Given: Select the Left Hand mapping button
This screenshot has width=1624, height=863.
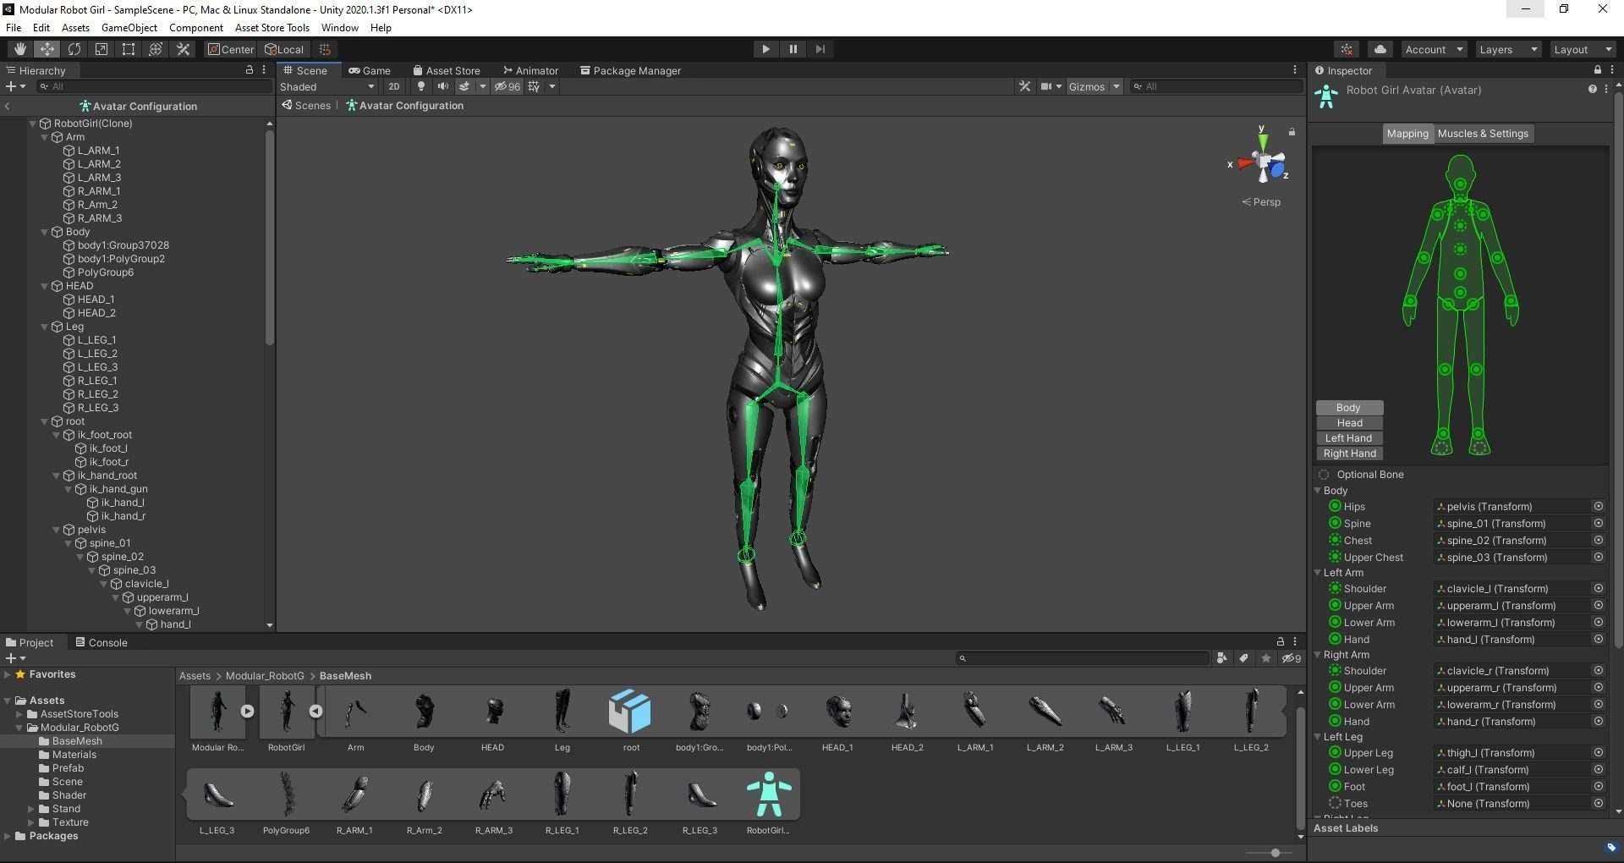Looking at the screenshot, I should tap(1349, 438).
